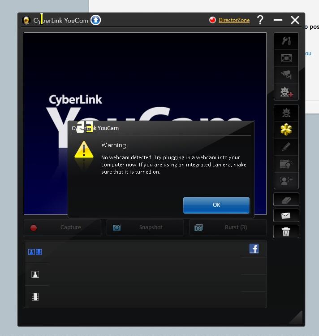Click the YouCam upgrade arrow icon

pos(95,20)
